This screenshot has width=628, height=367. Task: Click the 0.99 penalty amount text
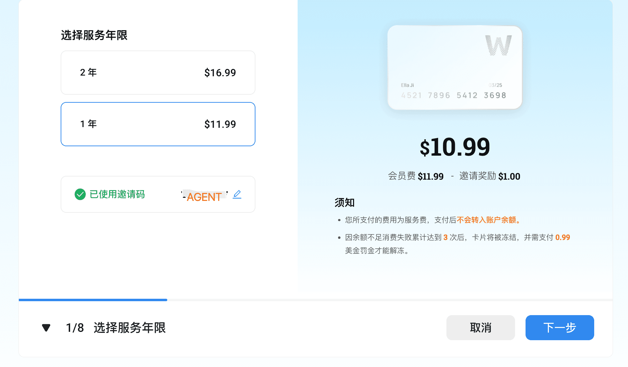coord(562,237)
